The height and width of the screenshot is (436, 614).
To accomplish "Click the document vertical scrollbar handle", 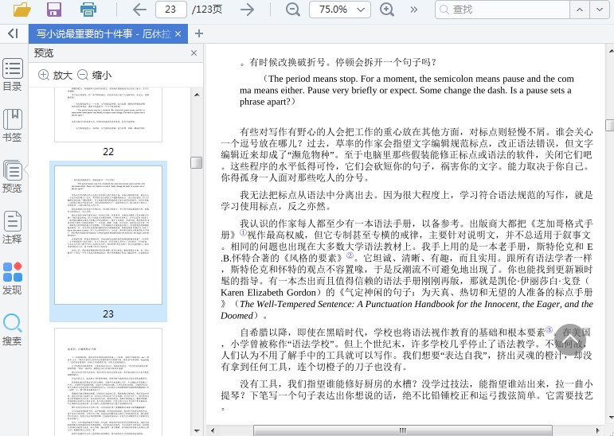I will click(610, 125).
